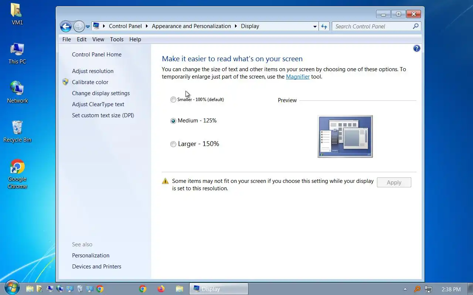Open the View menu
The image size is (473, 295).
(x=98, y=39)
